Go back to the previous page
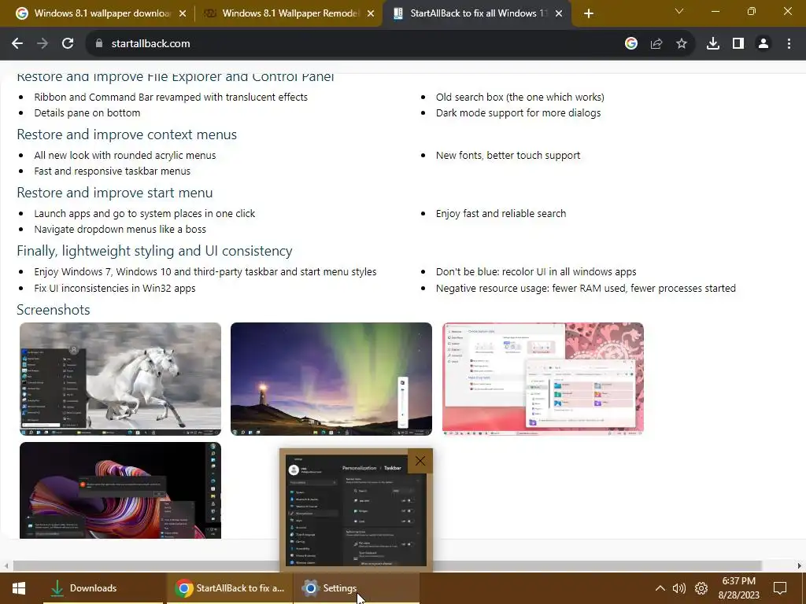Screen dimensions: 806x604 17,44
